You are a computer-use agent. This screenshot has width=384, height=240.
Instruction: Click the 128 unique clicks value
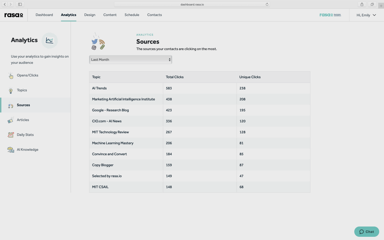[242, 132]
